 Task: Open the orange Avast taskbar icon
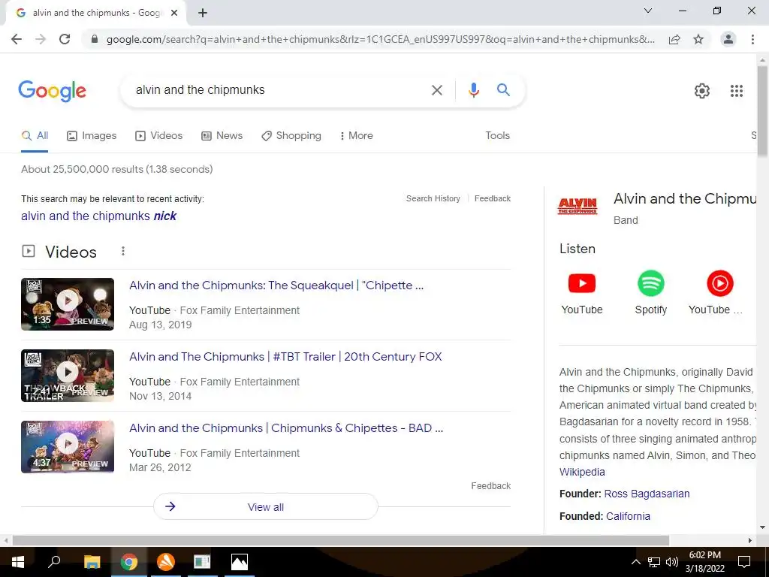pyautogui.click(x=166, y=562)
